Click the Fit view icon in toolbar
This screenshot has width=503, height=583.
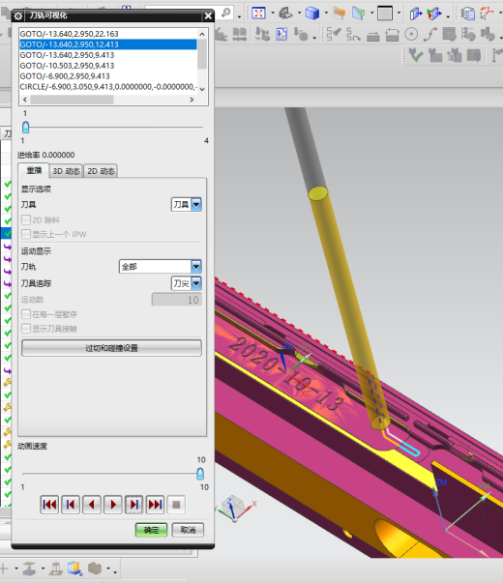click(x=258, y=13)
